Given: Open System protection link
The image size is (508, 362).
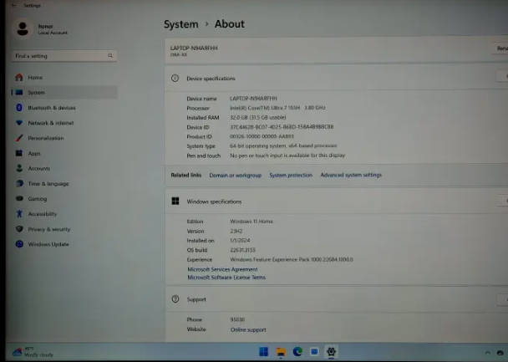Looking at the screenshot, I should point(291,175).
